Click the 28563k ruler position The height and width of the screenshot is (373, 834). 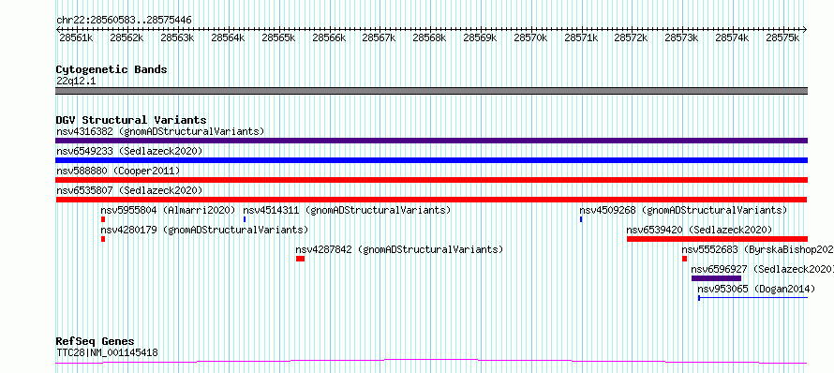coord(177,38)
